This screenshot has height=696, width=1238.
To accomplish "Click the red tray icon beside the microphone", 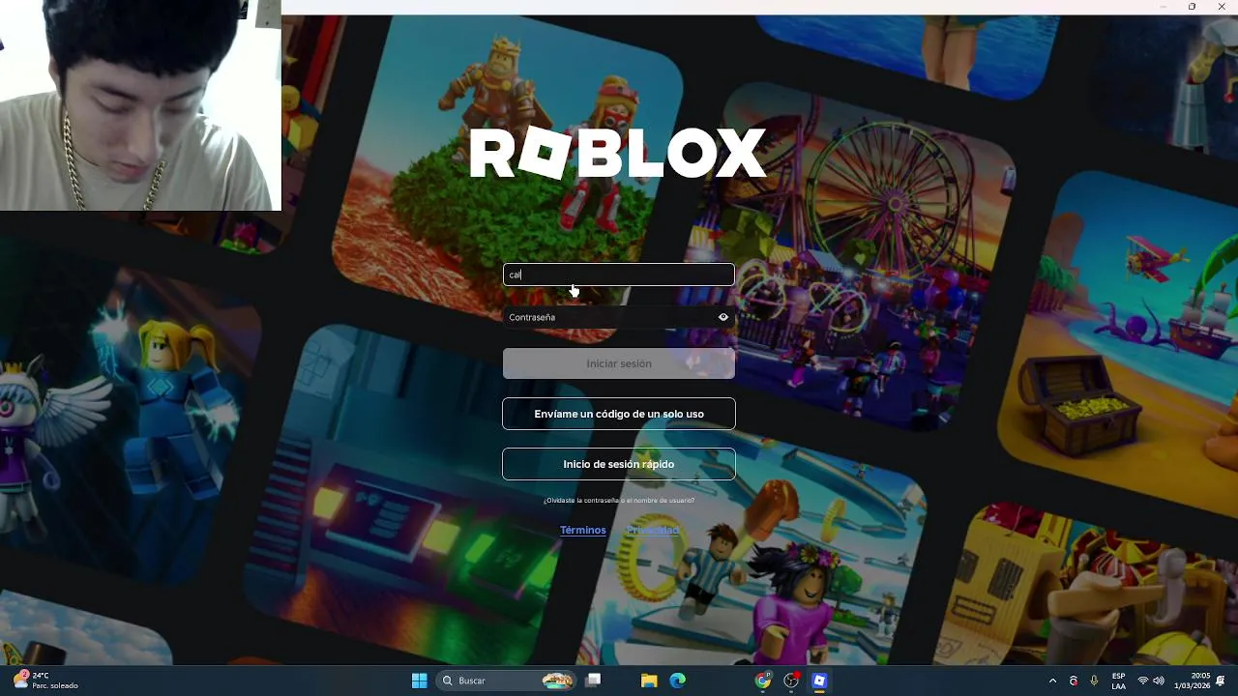I will click(1074, 681).
